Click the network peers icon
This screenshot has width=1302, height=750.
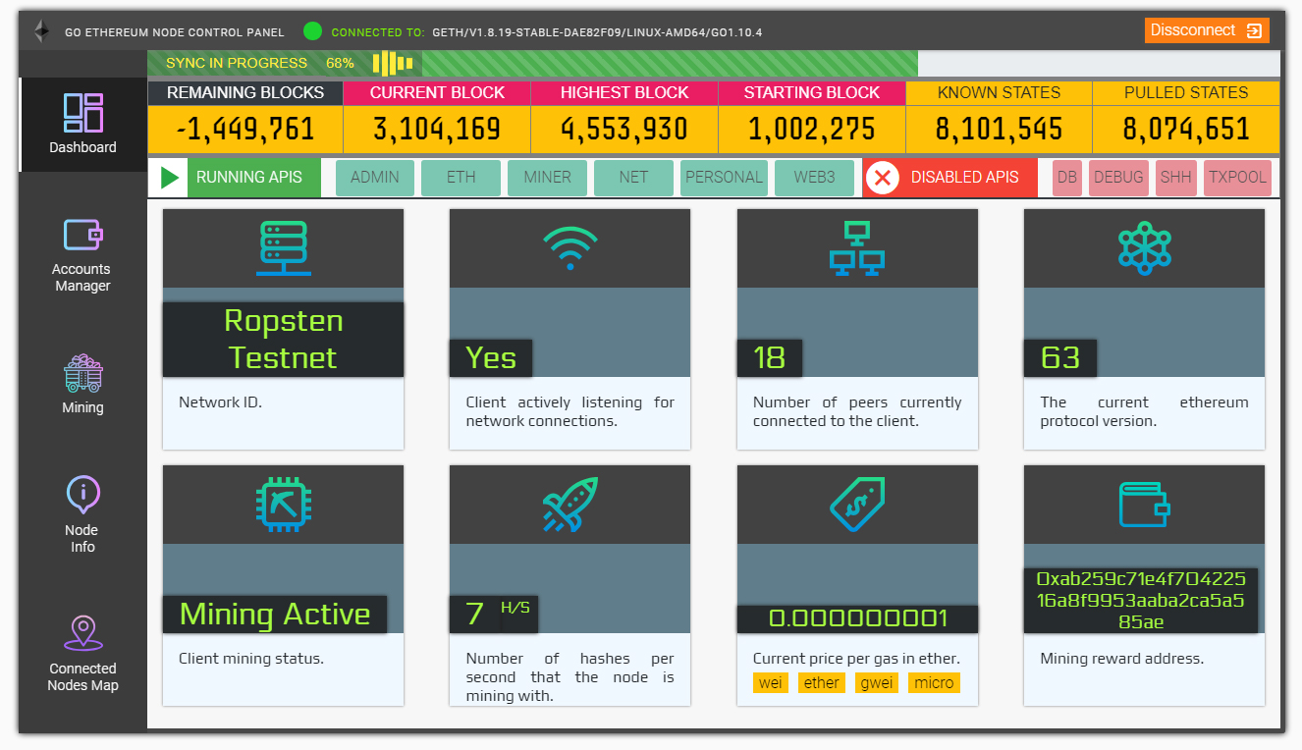point(857,247)
